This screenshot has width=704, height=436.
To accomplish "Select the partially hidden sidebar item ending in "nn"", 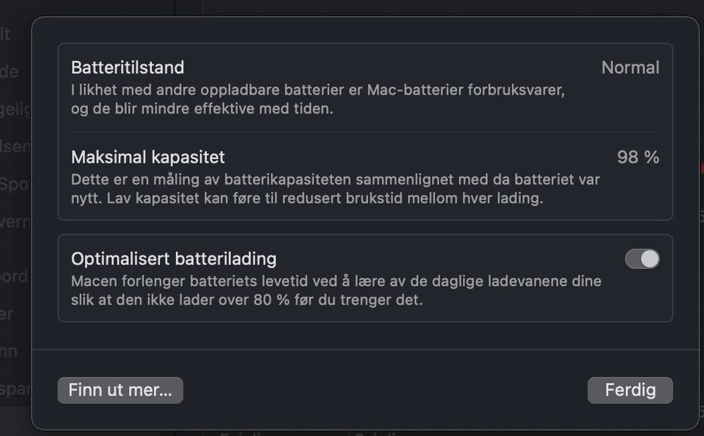I will [x=9, y=351].
